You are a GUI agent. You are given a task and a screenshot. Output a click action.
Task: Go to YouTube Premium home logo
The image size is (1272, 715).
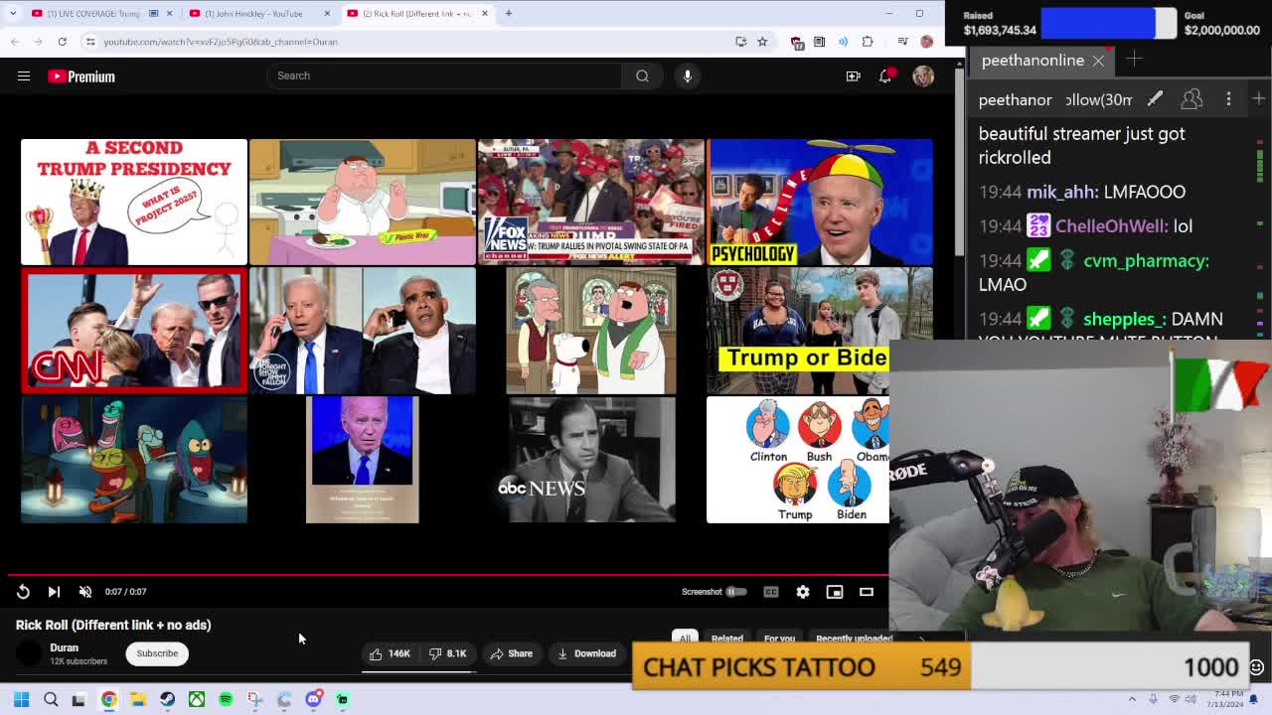coord(81,76)
